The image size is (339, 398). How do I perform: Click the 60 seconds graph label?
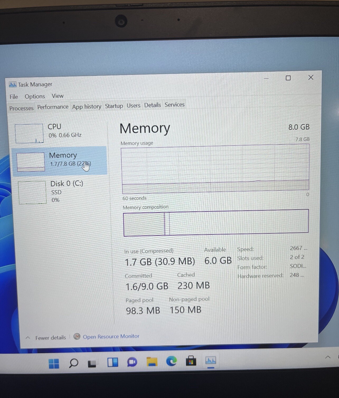134,198
